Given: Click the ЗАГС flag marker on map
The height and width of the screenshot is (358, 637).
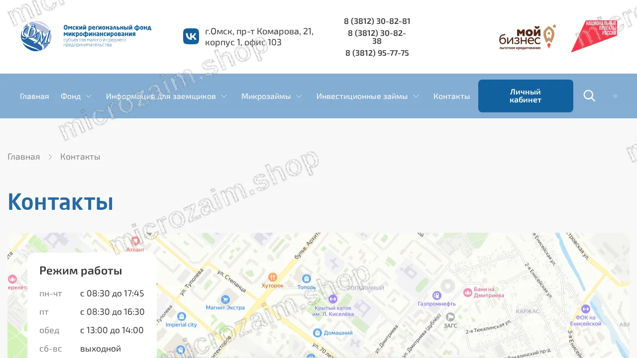Looking at the screenshot, I should pos(450,317).
